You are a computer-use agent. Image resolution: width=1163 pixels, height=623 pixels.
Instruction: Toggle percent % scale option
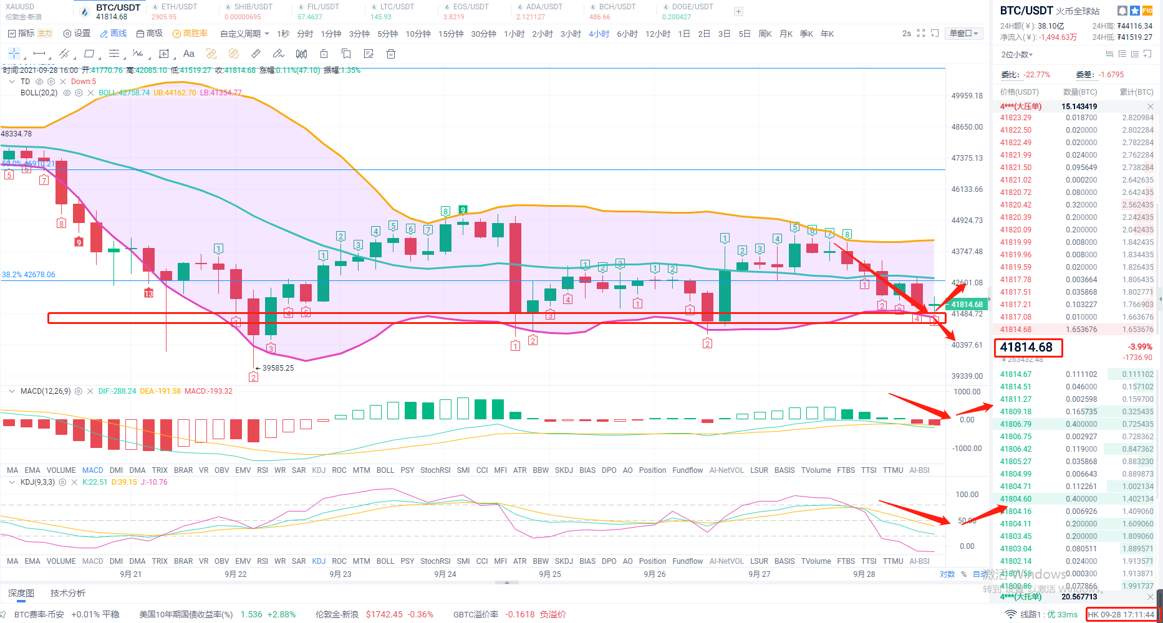[x=963, y=574]
